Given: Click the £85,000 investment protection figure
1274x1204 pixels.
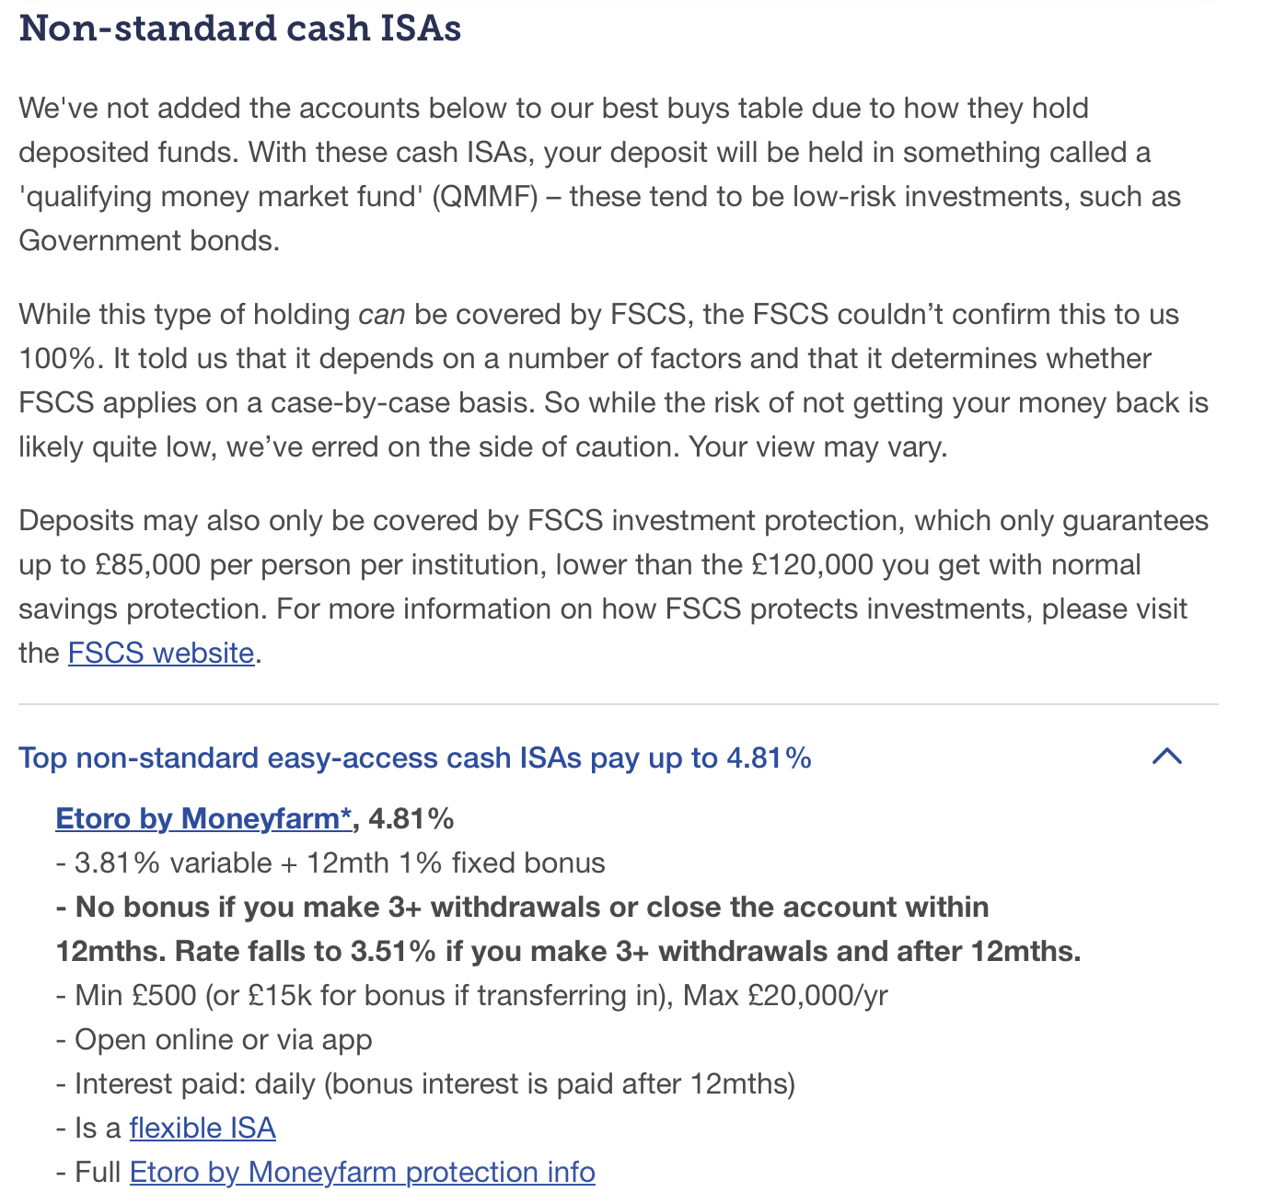Looking at the screenshot, I should click(148, 564).
